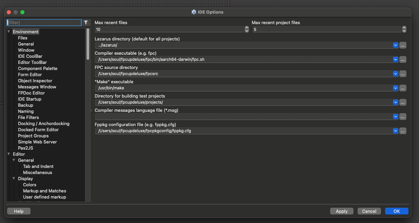
Task: Open Docking / Anchordocking settings
Action: pyautogui.click(x=44, y=123)
